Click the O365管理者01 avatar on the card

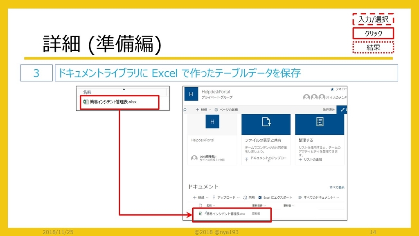194,158
